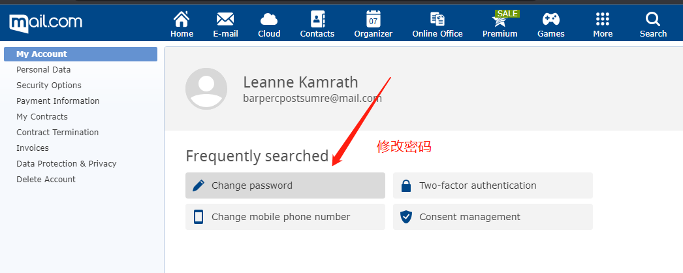Open the Games controller icon

click(551, 20)
